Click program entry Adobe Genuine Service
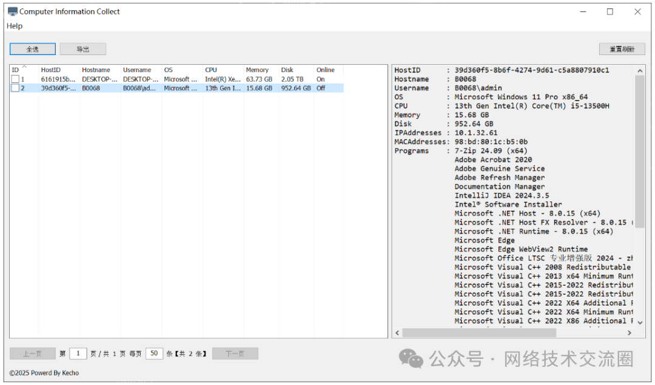 500,168
